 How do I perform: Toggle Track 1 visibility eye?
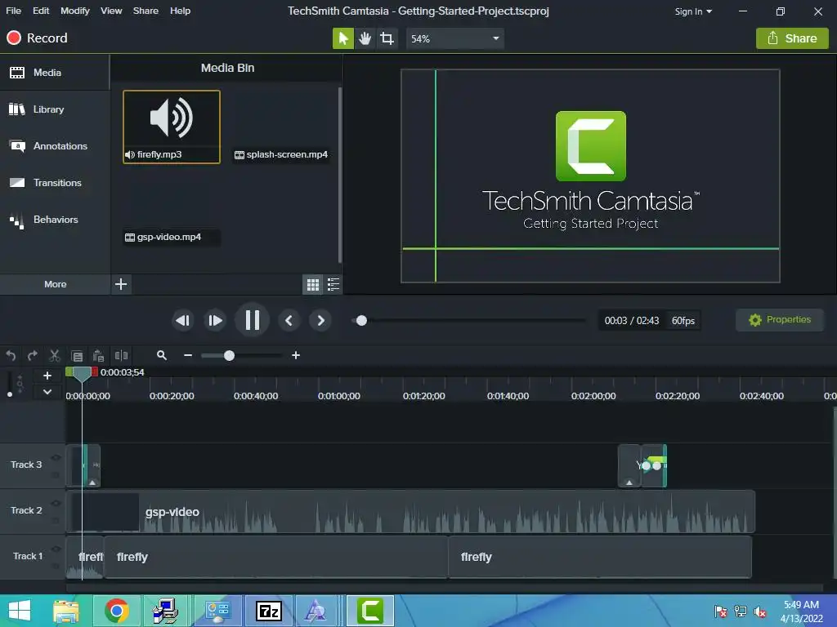[56, 549]
